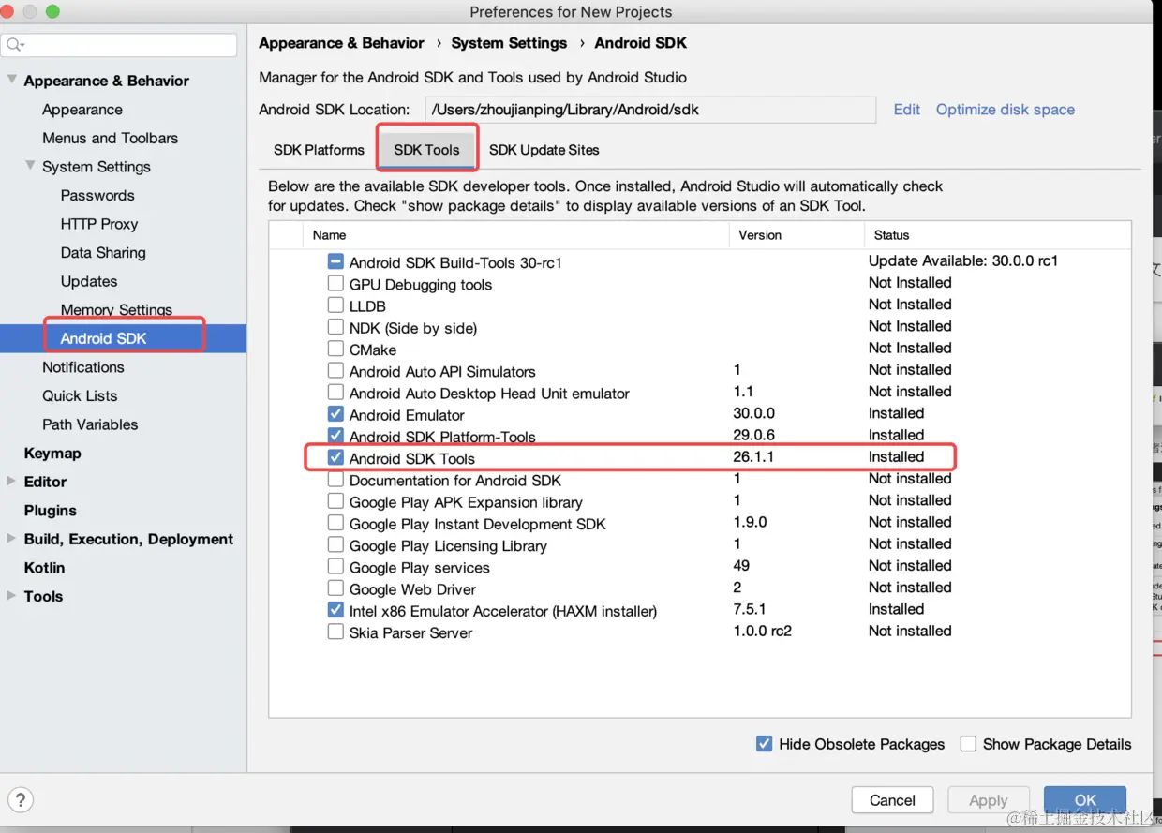Image resolution: width=1162 pixels, height=833 pixels.
Task: Select the SDK Tools tab
Action: click(426, 150)
